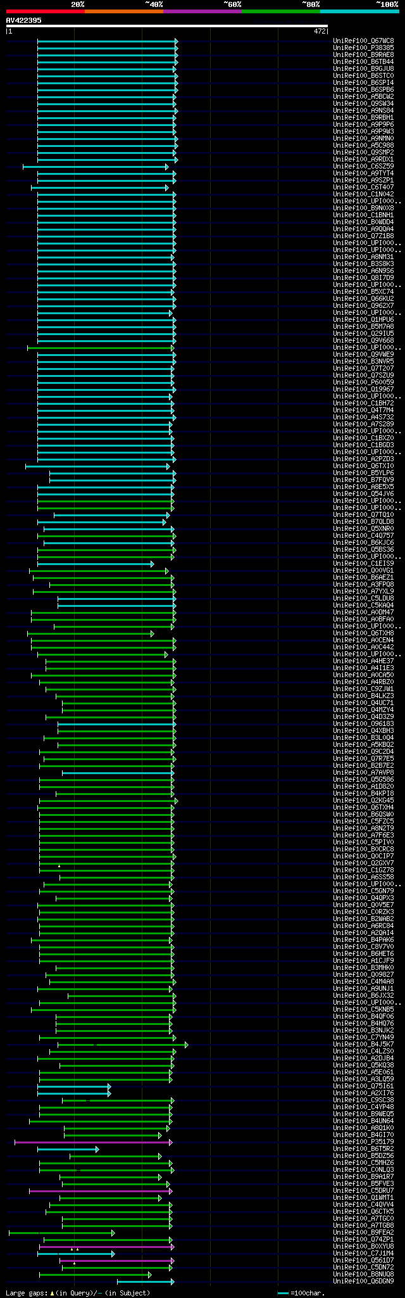Select the UniRef100_Q9V668 label

point(363,341)
